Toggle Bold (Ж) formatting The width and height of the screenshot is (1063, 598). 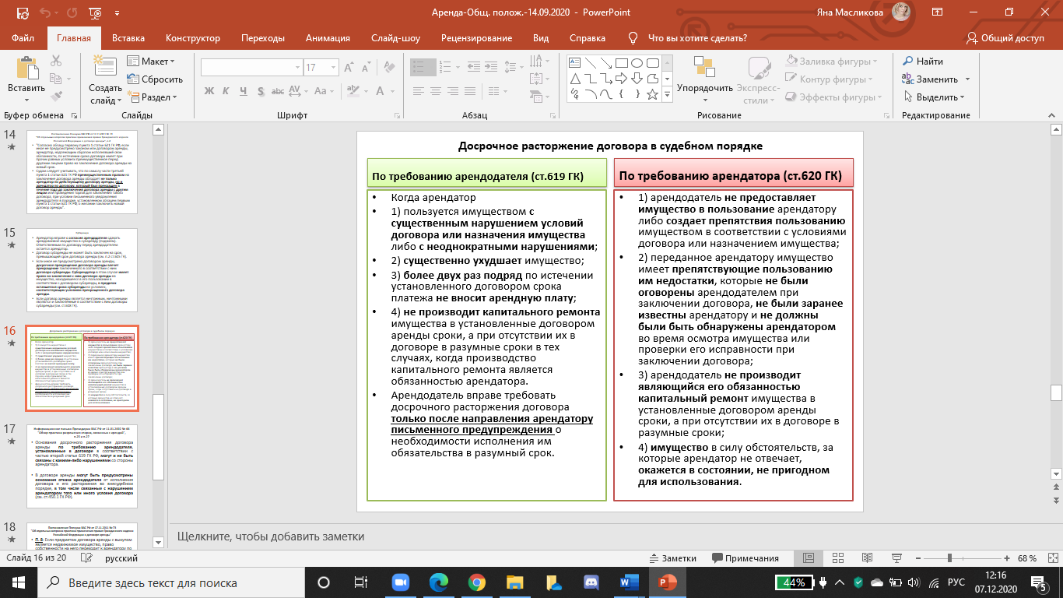pyautogui.click(x=209, y=91)
